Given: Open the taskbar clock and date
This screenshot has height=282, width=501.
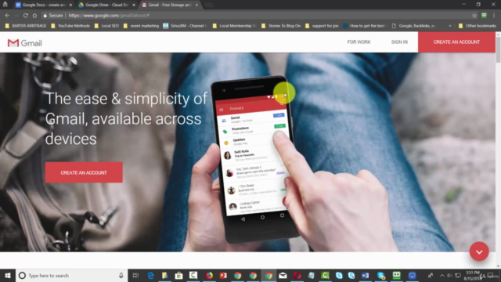Looking at the screenshot, I should (x=473, y=275).
